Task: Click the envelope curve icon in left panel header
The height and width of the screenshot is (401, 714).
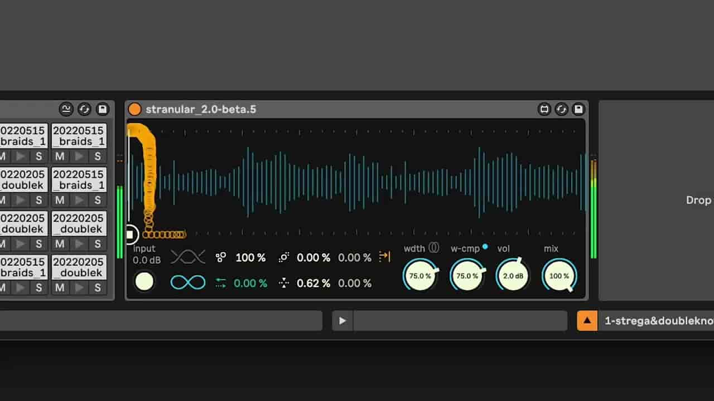Action: (66, 109)
